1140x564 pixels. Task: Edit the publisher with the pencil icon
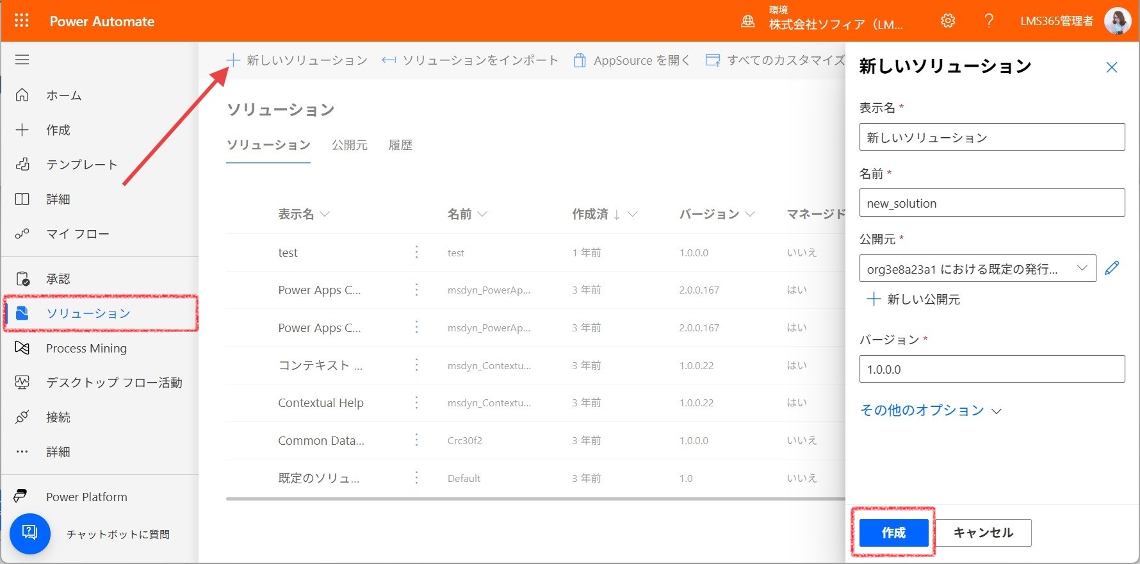[x=1112, y=268]
